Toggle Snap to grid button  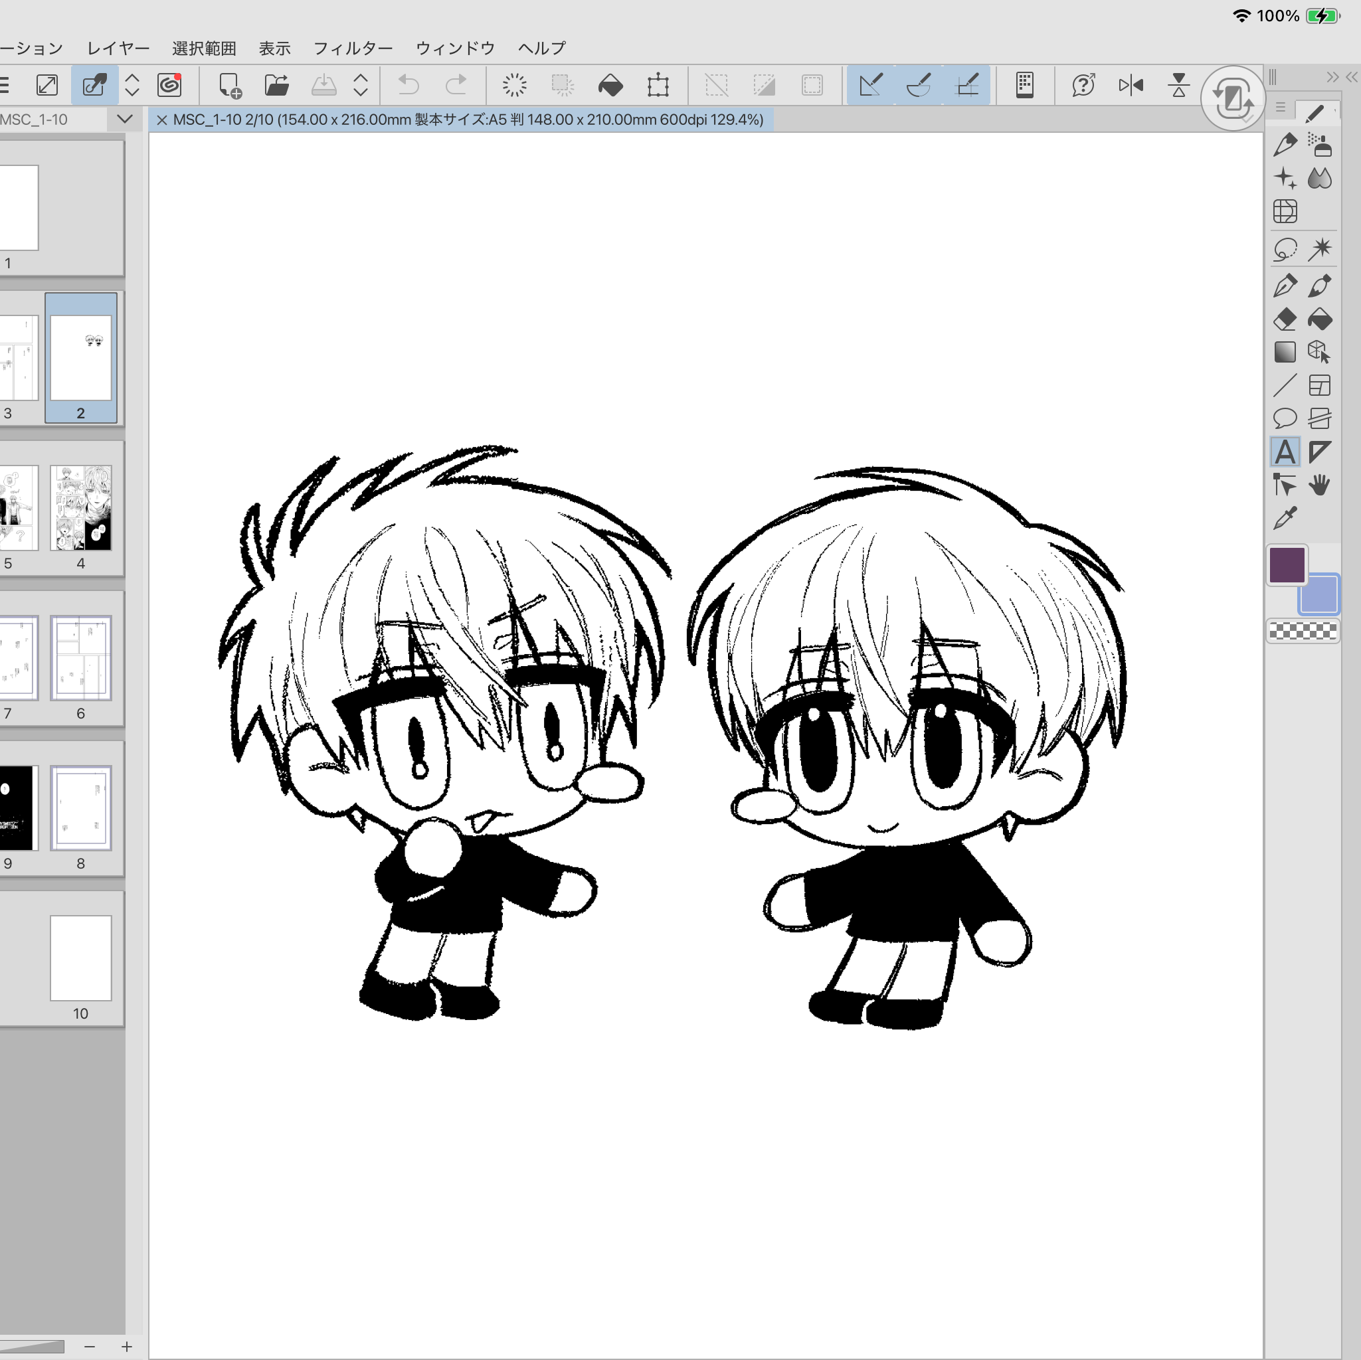(966, 85)
